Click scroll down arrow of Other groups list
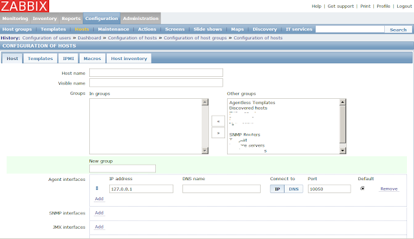 (x=342, y=151)
